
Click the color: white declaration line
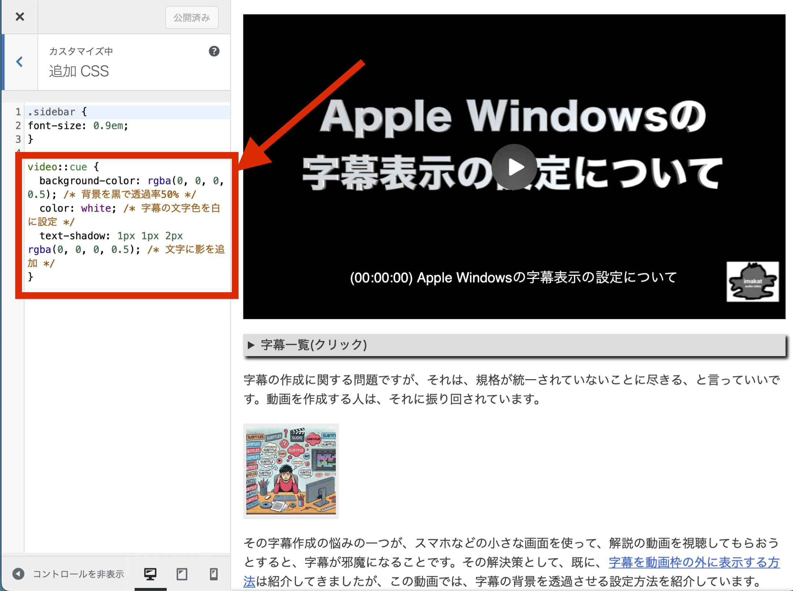[x=78, y=209]
